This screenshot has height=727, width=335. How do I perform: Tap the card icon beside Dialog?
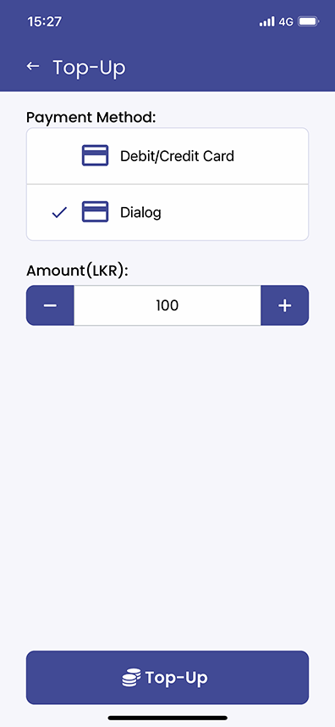click(x=96, y=212)
